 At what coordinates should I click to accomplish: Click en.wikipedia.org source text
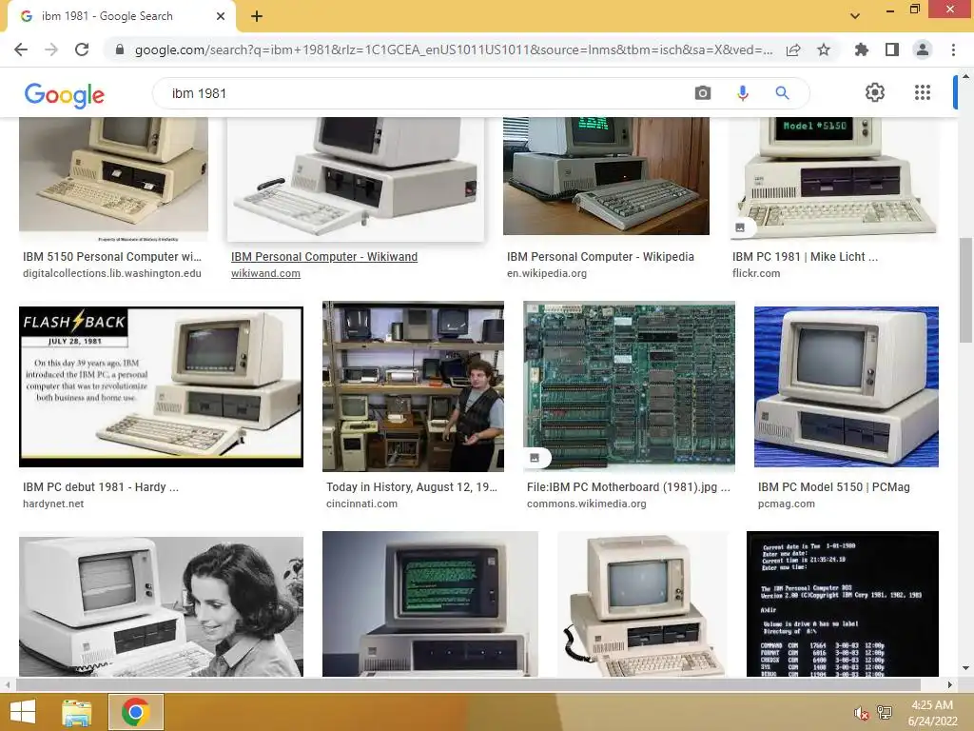(x=547, y=273)
